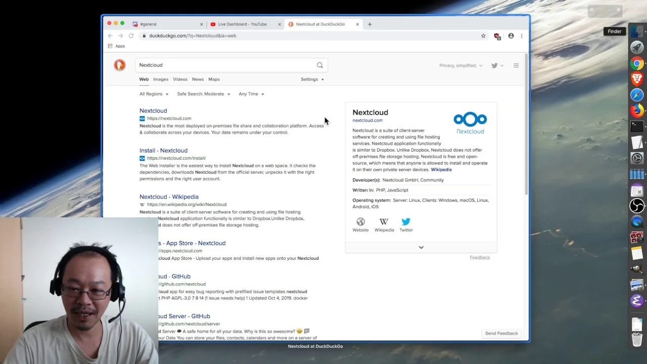647x364 pixels.
Task: Switch to the Images search tab
Action: click(161, 79)
